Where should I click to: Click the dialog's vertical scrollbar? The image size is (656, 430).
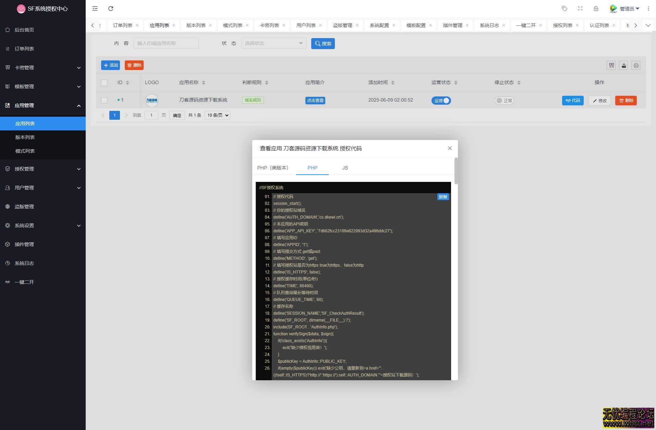click(456, 171)
